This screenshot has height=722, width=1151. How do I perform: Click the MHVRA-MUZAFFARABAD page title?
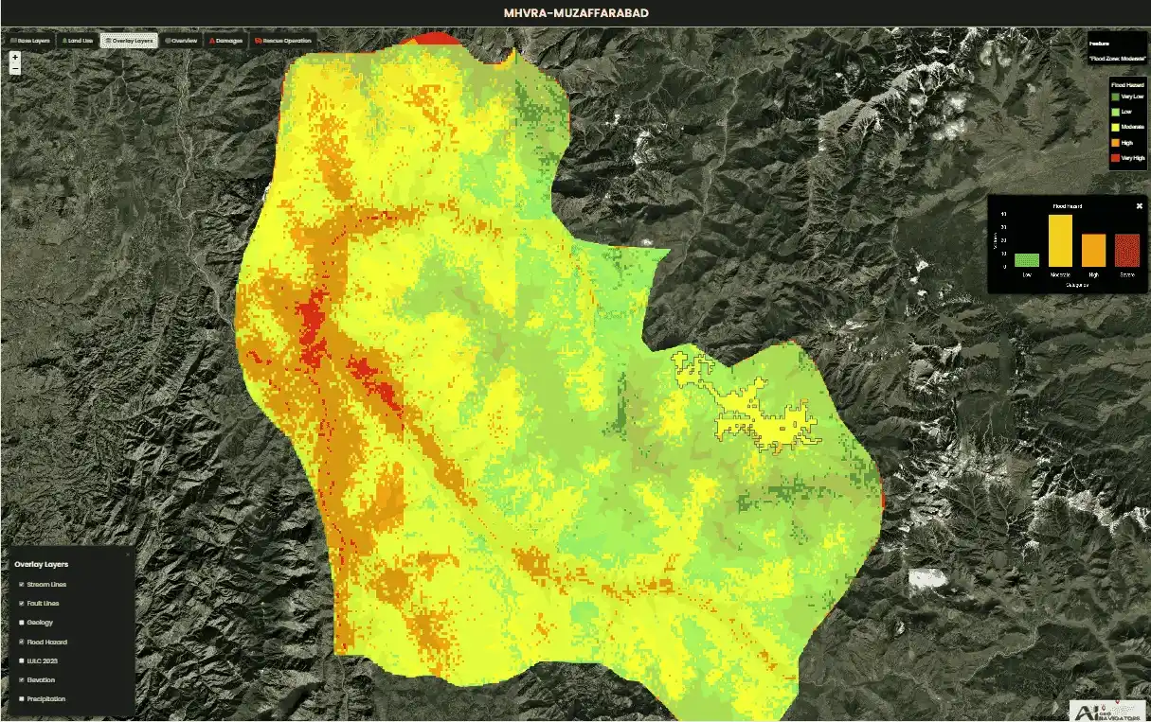coord(576,13)
